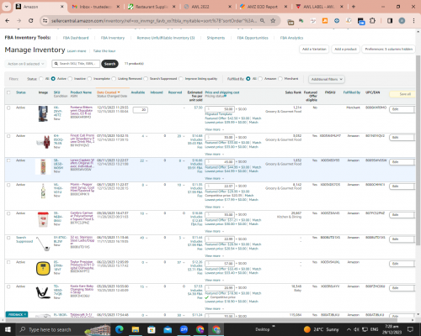Open new tab with plus icon
Screen dimensions: 421x336
(354, 7)
